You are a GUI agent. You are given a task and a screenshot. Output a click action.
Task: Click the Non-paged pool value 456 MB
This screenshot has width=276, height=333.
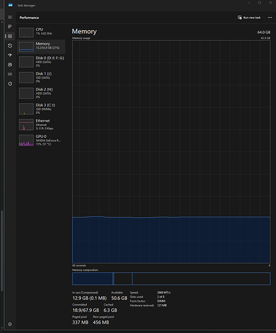pyautogui.click(x=101, y=322)
